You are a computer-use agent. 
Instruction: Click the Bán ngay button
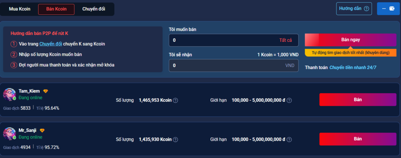pyautogui.click(x=350, y=40)
